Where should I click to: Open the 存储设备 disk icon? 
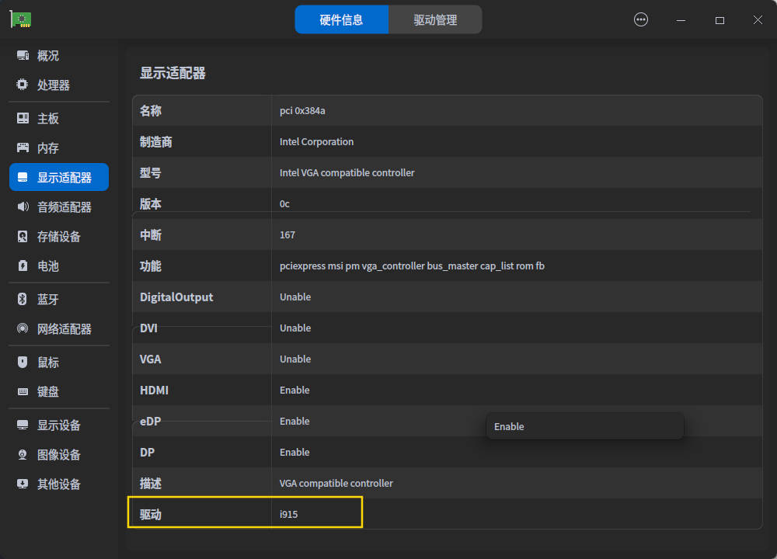tap(23, 236)
